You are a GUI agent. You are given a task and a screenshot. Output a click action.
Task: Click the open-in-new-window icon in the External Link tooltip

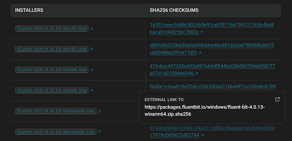(x=277, y=99)
